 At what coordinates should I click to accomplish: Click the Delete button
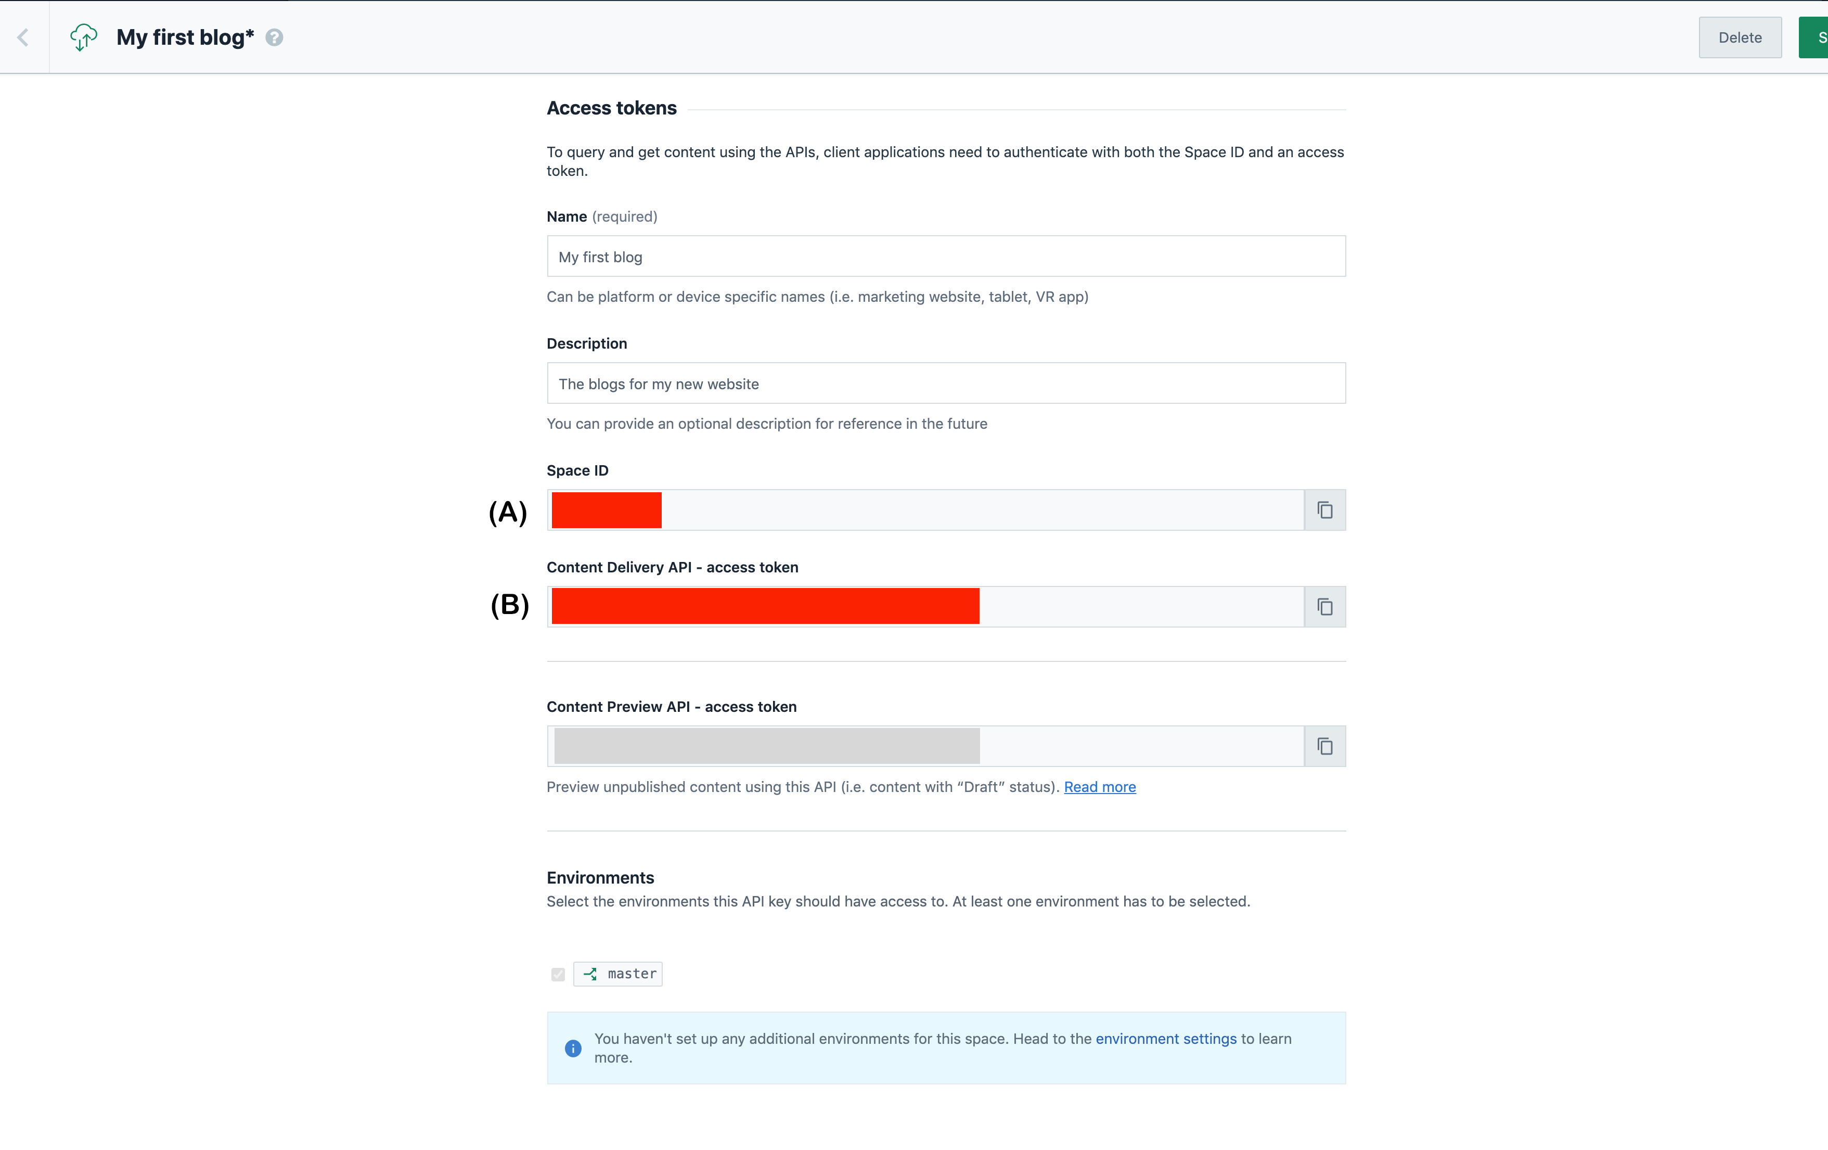coord(1739,37)
